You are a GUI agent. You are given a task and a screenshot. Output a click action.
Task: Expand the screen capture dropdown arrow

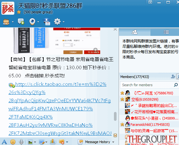tap(46, 142)
